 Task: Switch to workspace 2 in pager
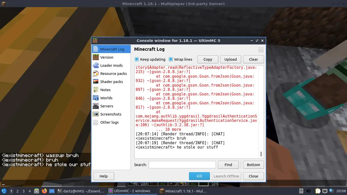pyautogui.click(x=17, y=191)
